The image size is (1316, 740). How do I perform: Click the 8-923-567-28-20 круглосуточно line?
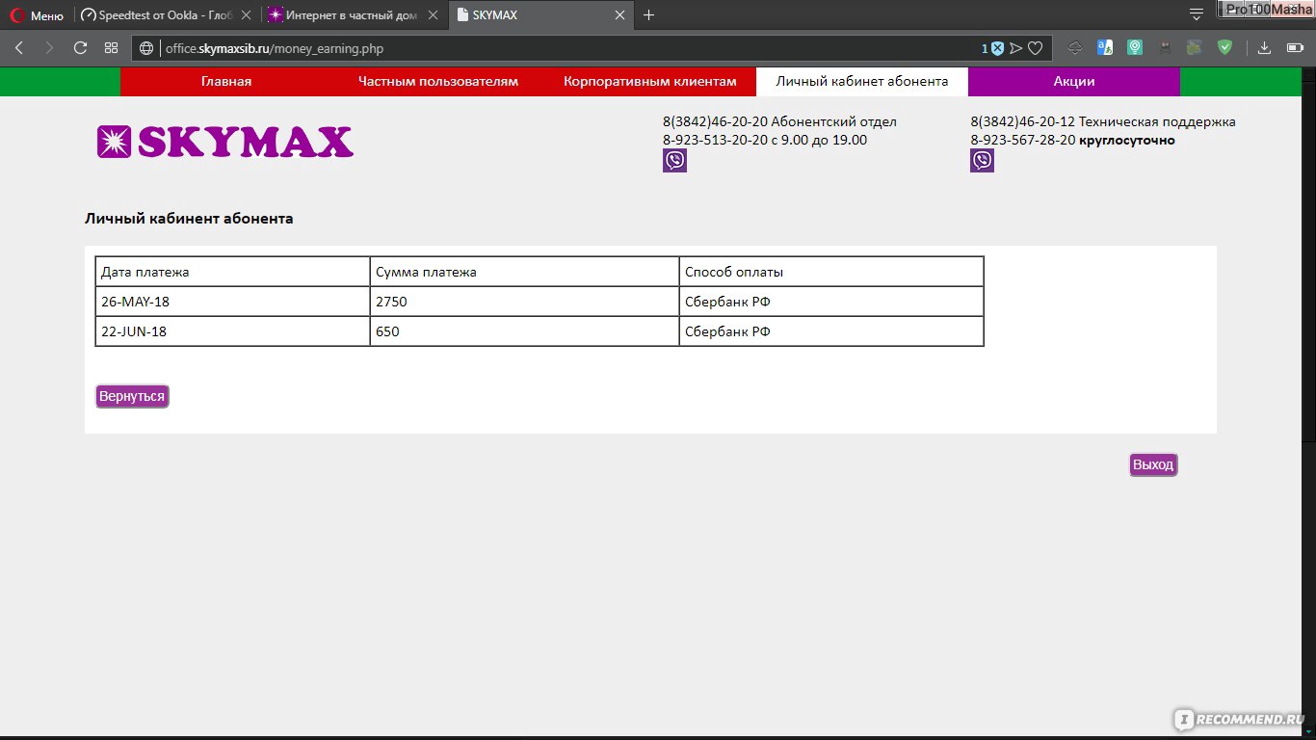tap(1072, 140)
